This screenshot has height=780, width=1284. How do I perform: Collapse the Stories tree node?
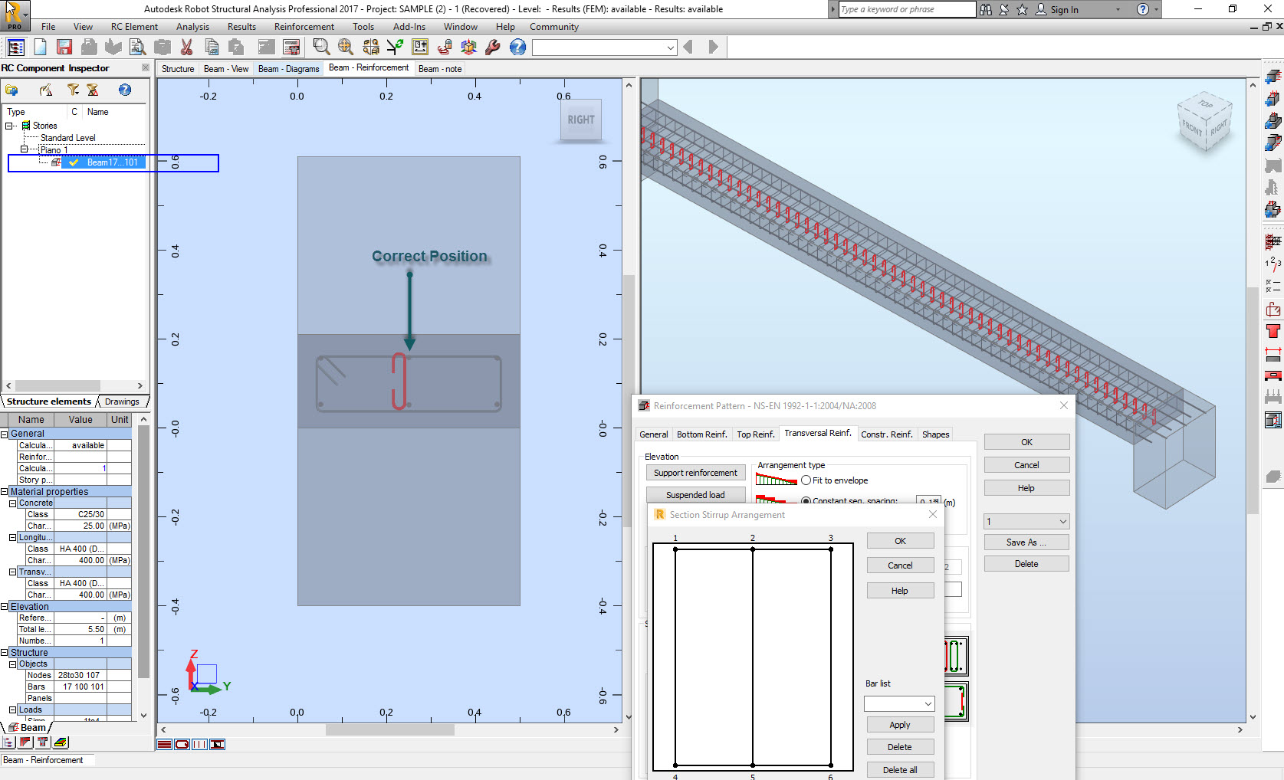click(10, 126)
